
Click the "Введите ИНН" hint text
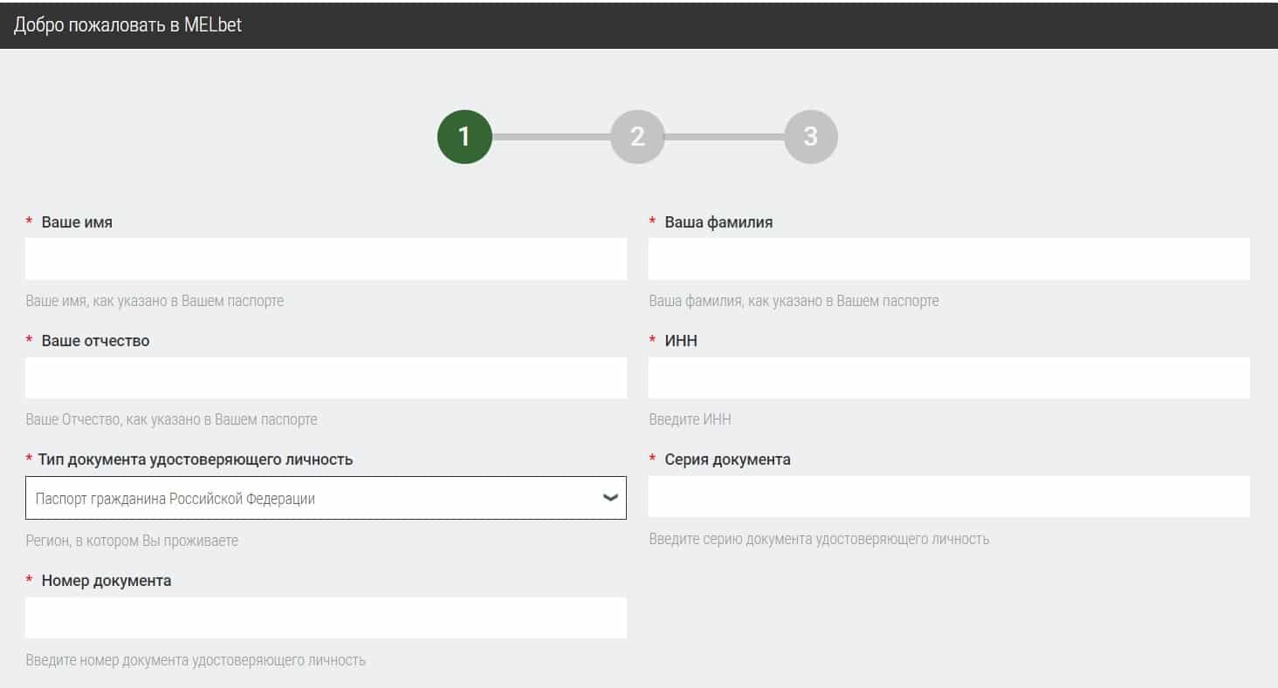(690, 419)
